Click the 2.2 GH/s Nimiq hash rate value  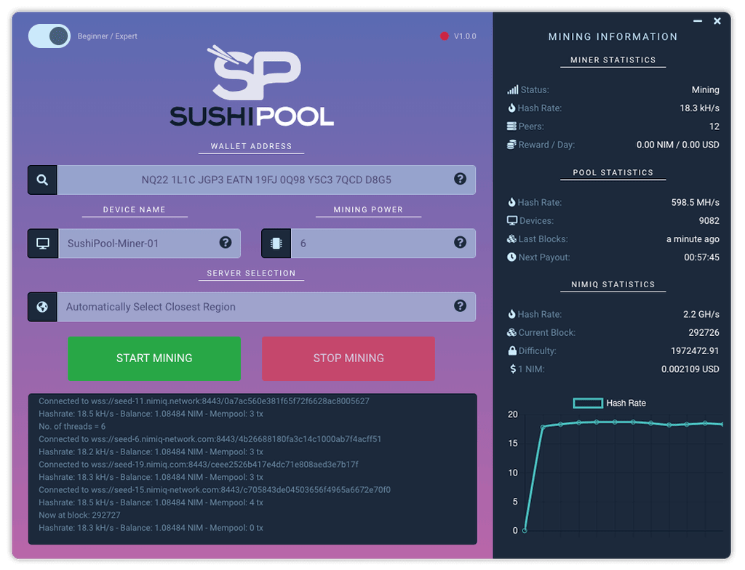point(701,314)
